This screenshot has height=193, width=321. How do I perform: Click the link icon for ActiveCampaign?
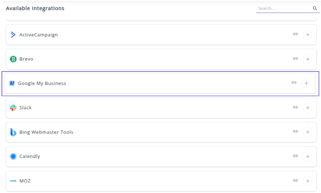[x=295, y=34]
